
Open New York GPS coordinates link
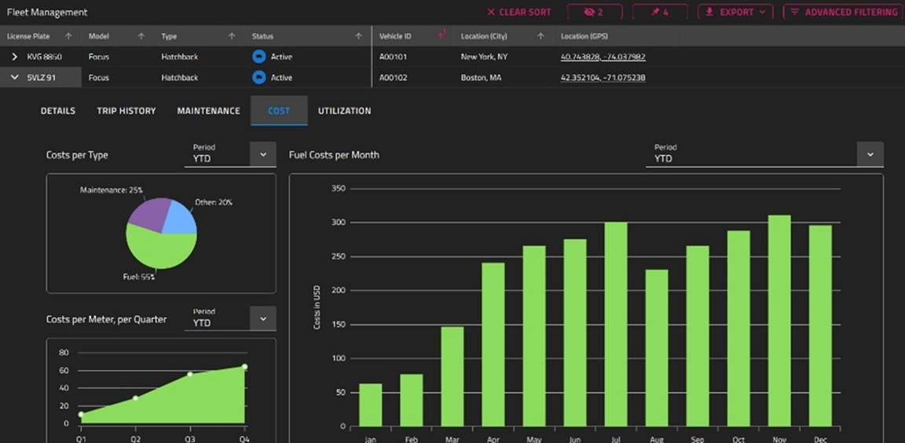click(603, 56)
